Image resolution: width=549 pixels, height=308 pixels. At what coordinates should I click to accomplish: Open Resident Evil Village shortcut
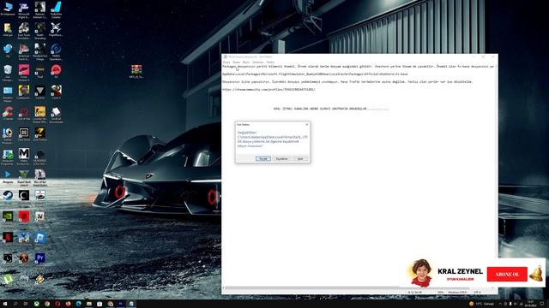pyautogui.click(x=40, y=51)
